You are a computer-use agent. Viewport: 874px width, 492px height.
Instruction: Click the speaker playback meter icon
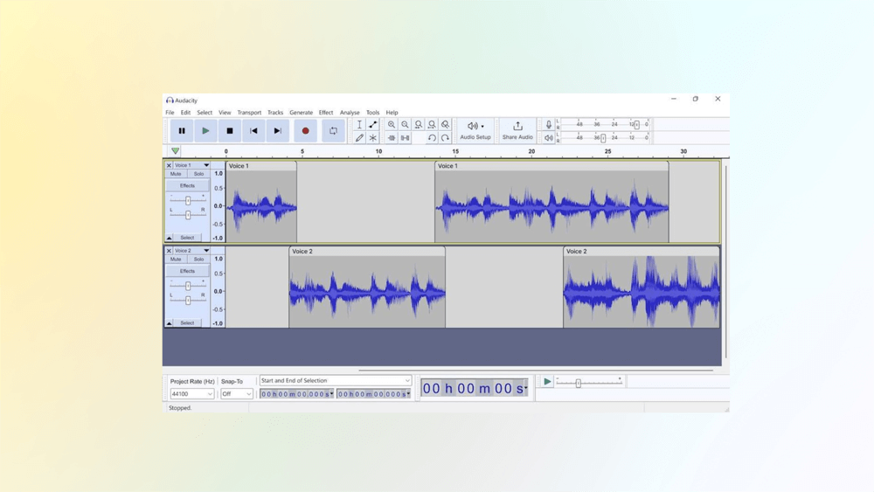point(549,137)
